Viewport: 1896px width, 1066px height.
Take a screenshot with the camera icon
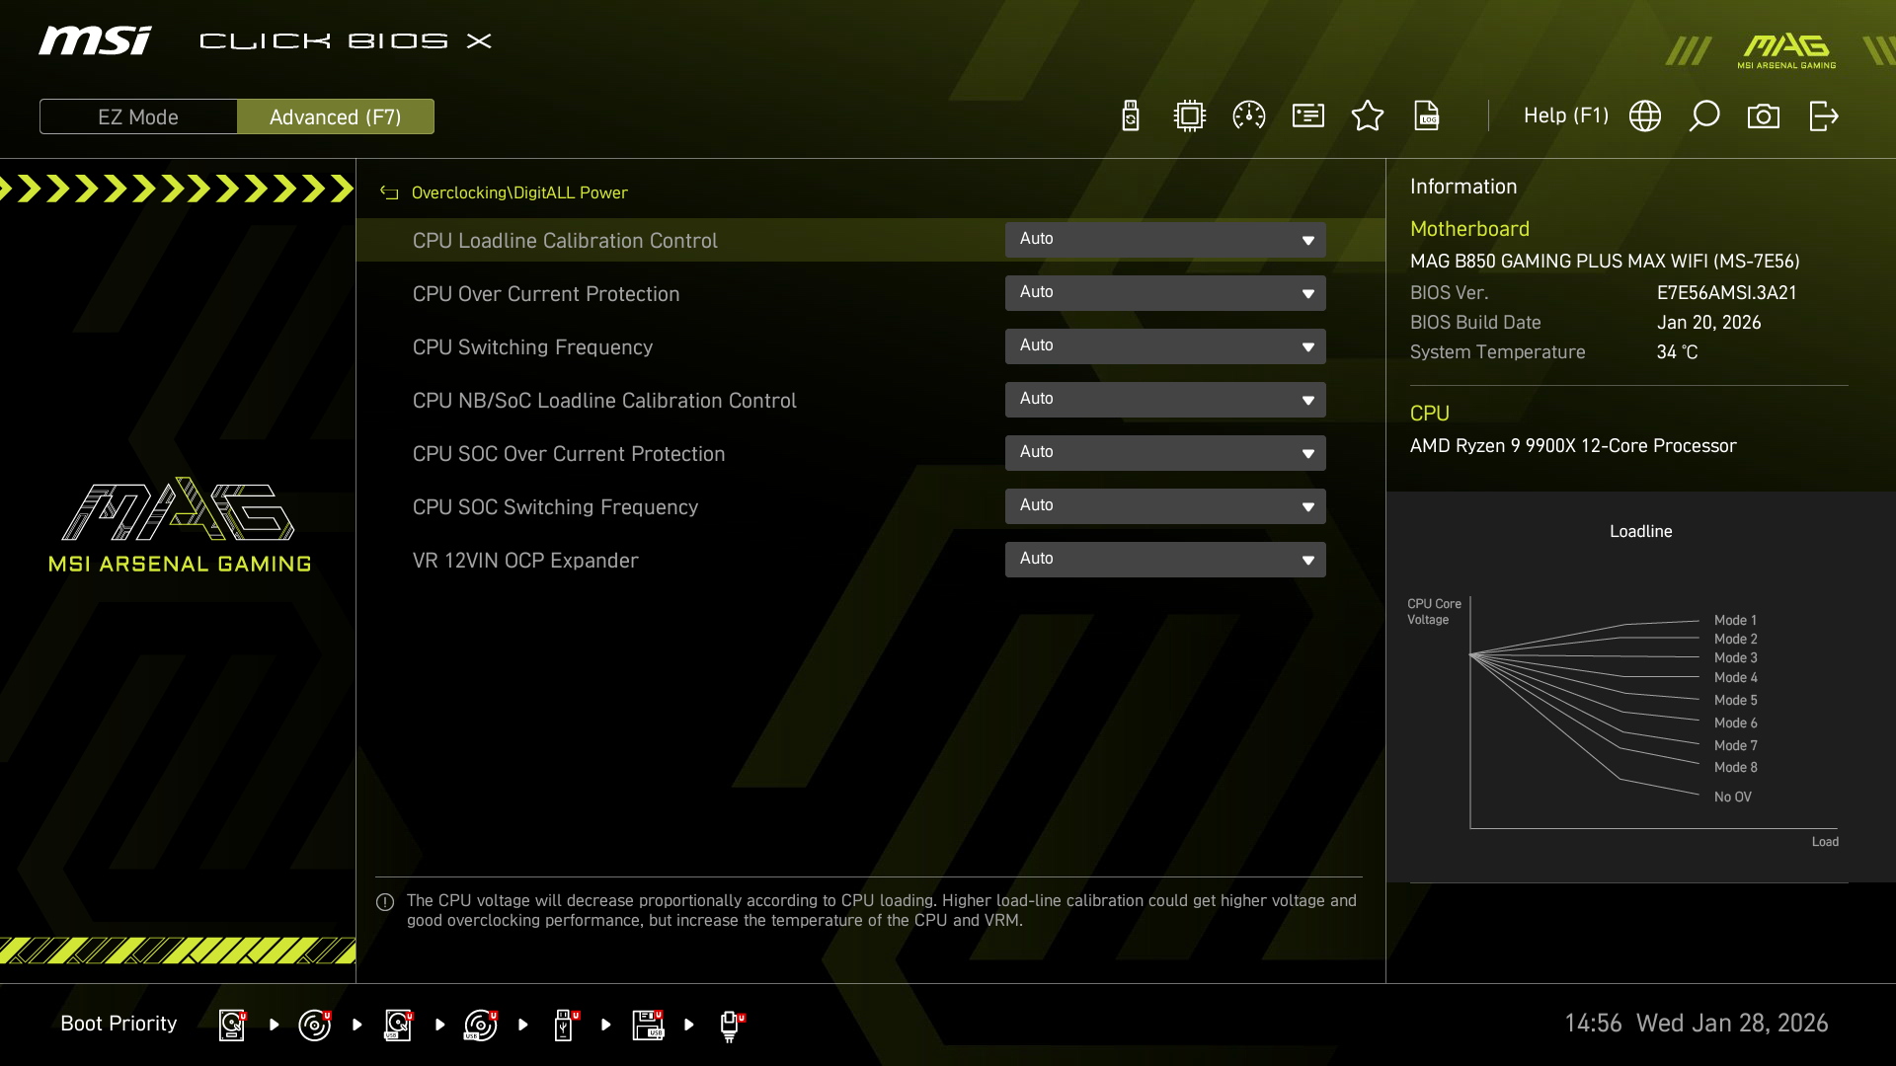coord(1764,116)
